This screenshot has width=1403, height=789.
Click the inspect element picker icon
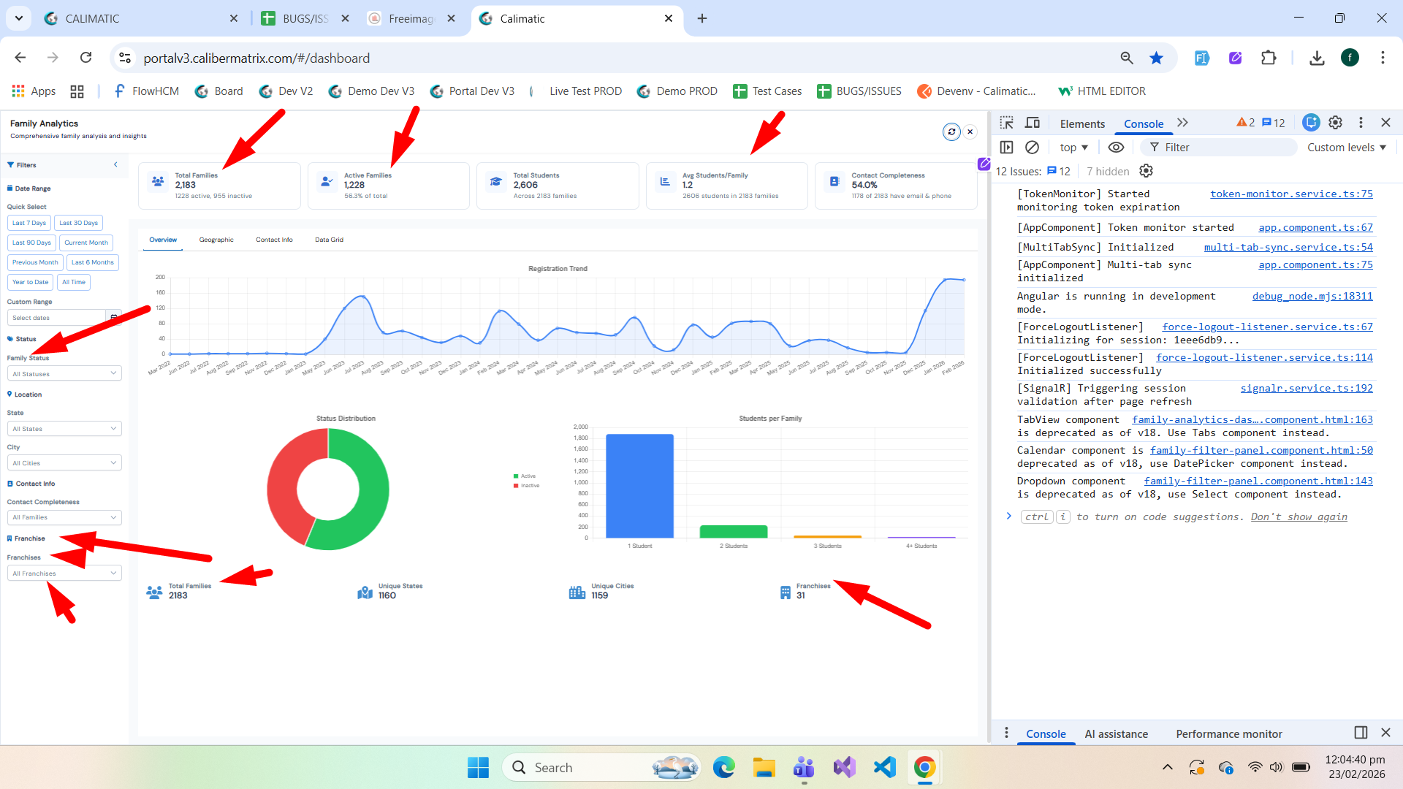1006,123
